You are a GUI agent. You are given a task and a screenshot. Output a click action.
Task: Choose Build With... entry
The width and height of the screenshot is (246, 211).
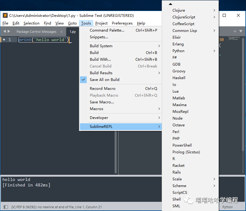pyautogui.click(x=121, y=59)
